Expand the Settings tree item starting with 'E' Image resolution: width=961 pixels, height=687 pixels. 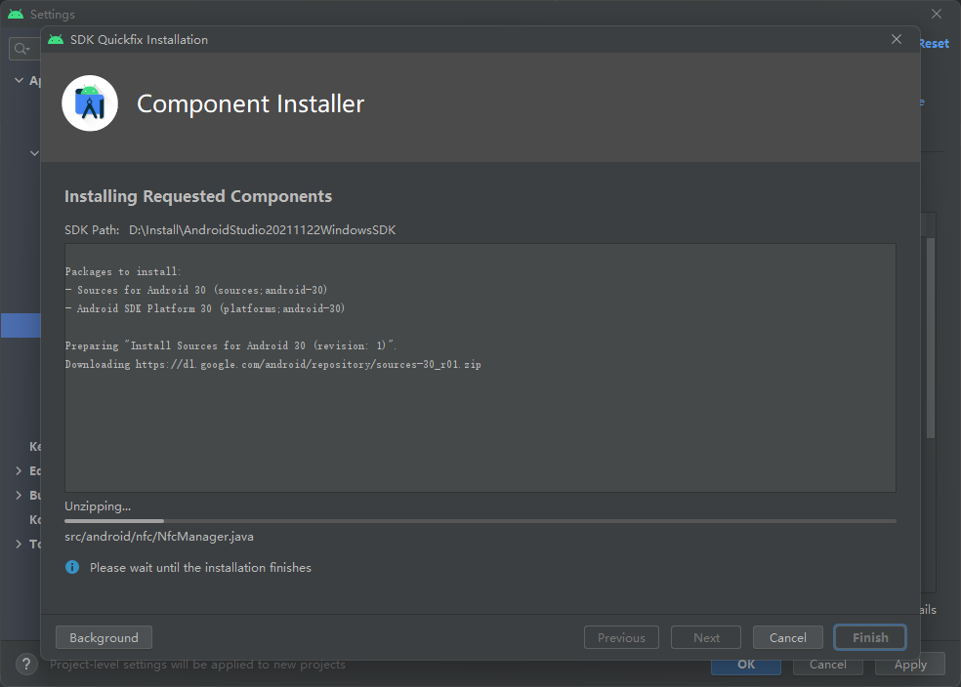point(19,471)
